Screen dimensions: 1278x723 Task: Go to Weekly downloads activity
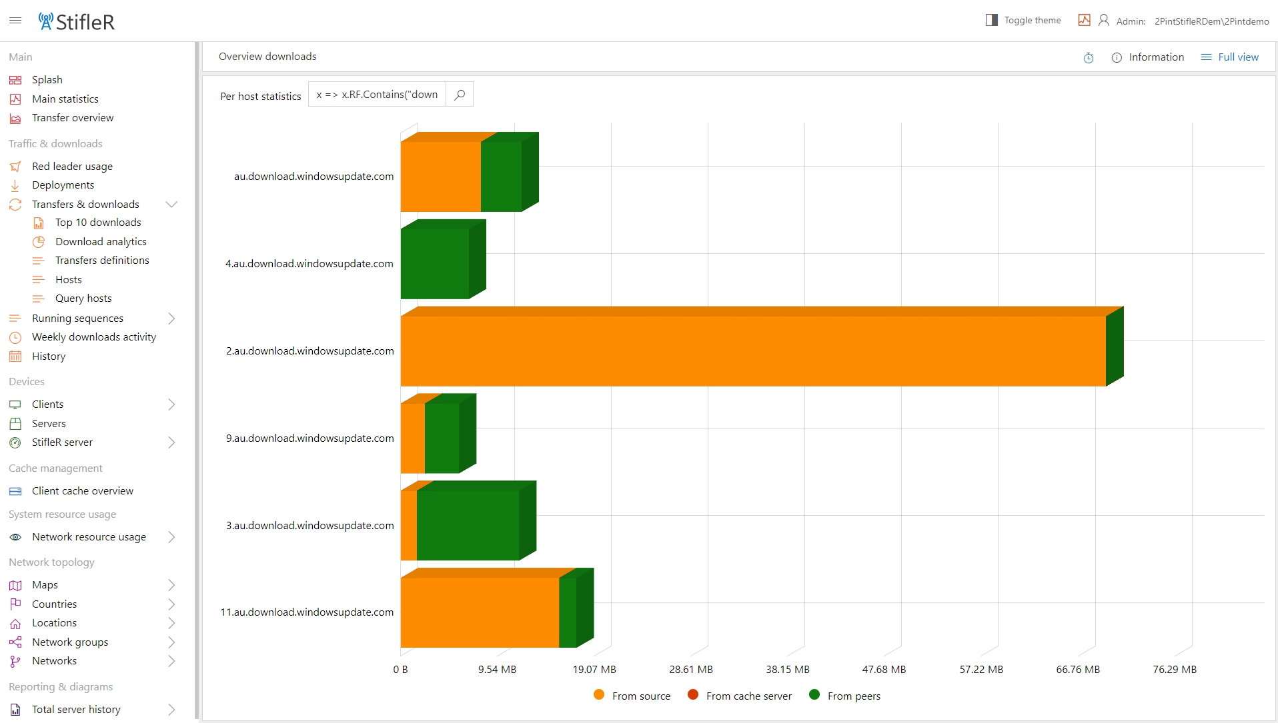tap(93, 337)
